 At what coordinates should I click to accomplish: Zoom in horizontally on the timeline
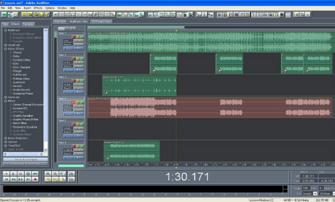[x=48, y=174]
